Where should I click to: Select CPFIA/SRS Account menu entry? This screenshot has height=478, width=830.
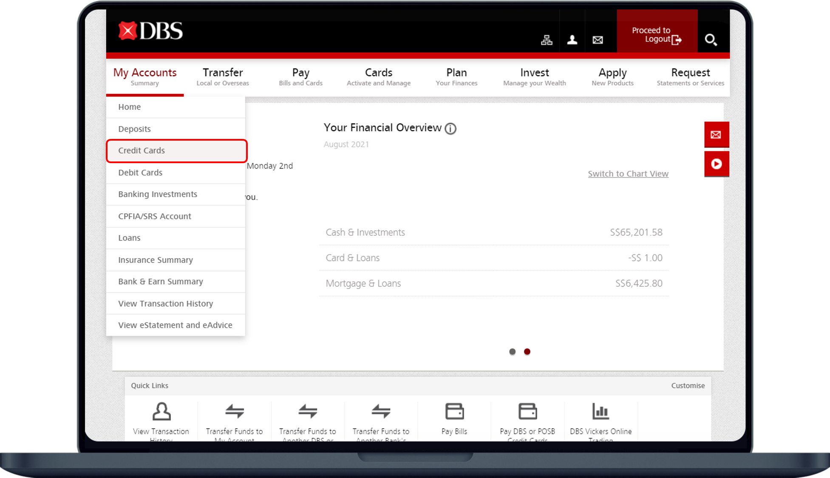[x=176, y=216]
